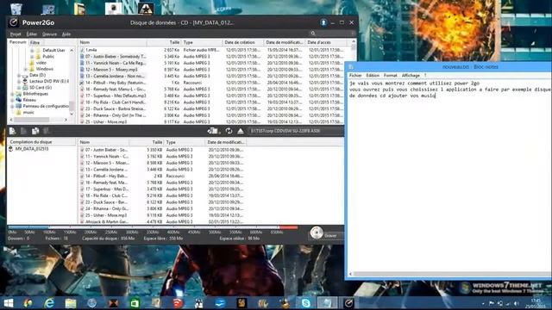Click the search magnifier icon in Power2Go
Screen dimensions: 552x310
point(313,34)
